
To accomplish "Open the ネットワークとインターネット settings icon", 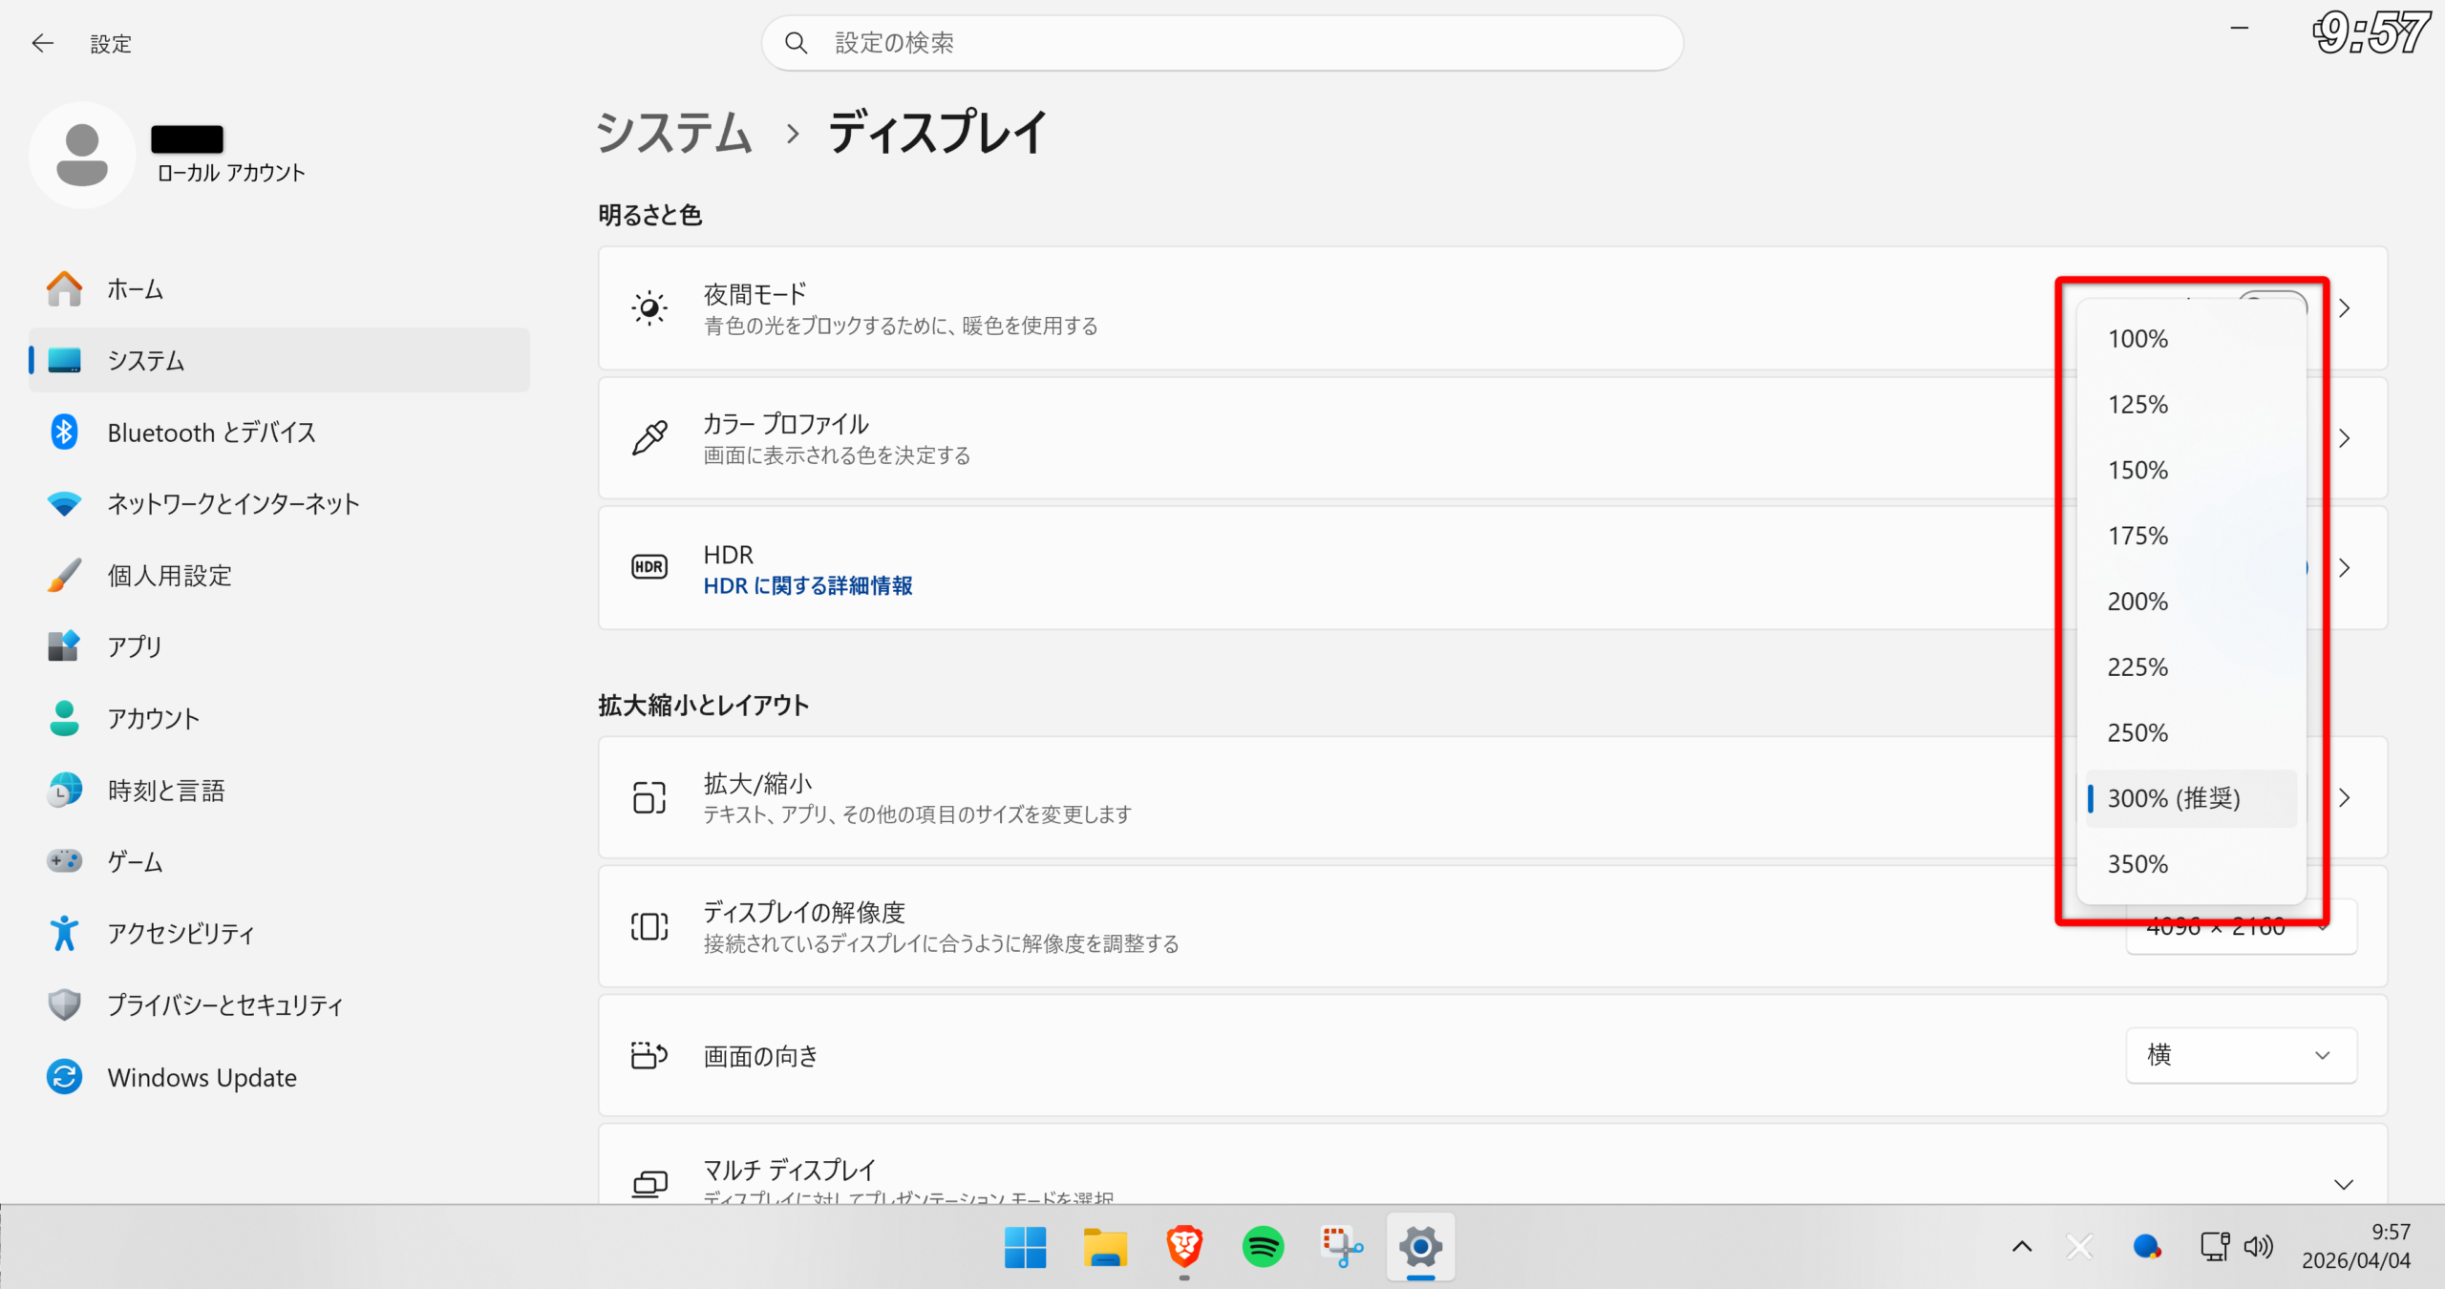I will click(x=64, y=503).
